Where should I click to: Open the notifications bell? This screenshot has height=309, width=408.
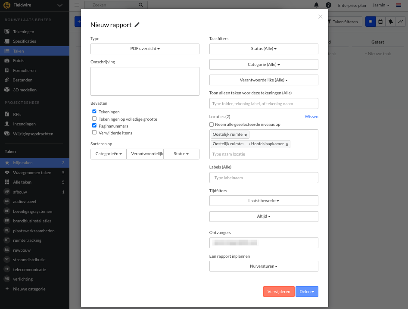pyautogui.click(x=317, y=5)
